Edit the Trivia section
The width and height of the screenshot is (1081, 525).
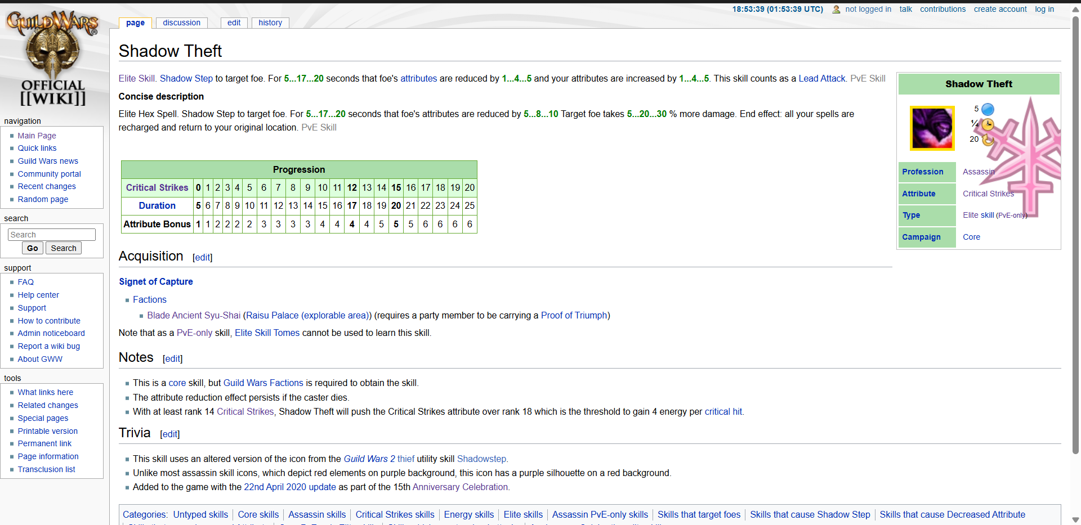pyautogui.click(x=170, y=434)
